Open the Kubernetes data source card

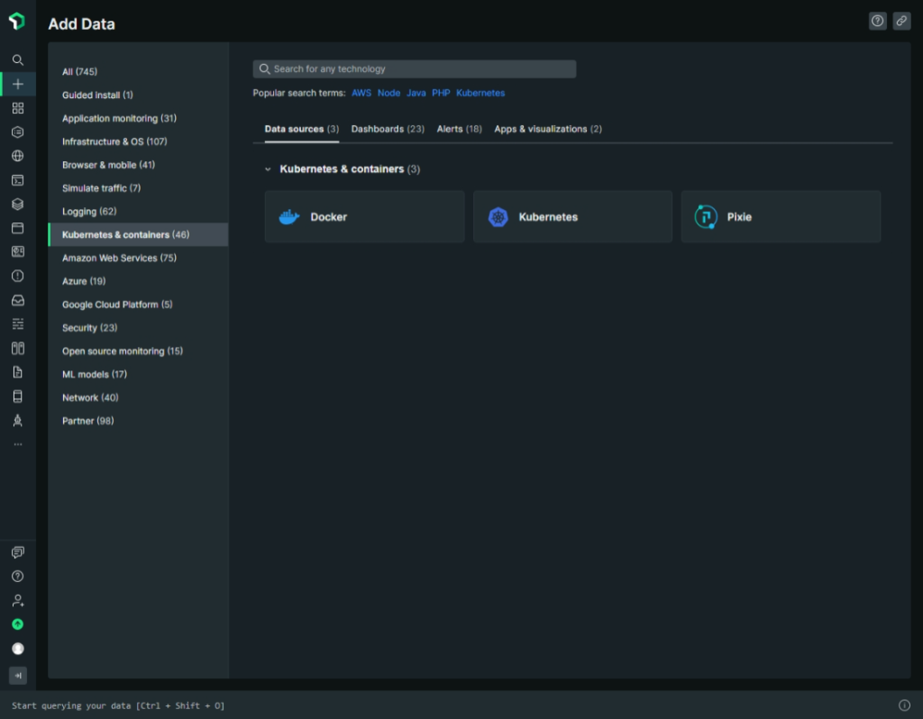pos(572,216)
